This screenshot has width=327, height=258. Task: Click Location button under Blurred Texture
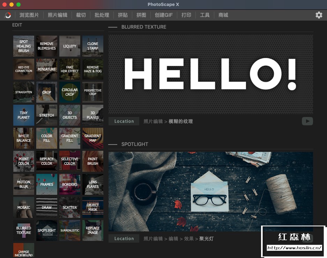(124, 121)
